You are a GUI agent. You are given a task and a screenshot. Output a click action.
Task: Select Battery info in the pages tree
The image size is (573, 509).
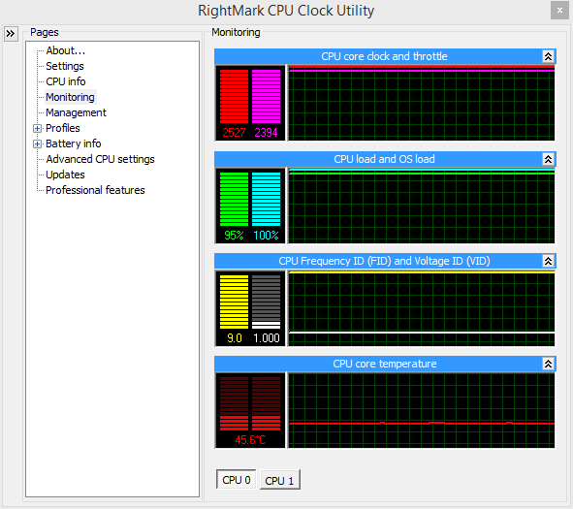point(73,143)
